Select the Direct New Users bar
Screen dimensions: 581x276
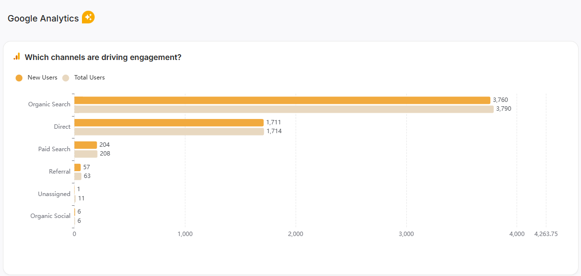point(169,122)
